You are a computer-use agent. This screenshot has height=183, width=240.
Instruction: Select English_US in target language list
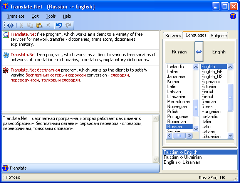214,77
